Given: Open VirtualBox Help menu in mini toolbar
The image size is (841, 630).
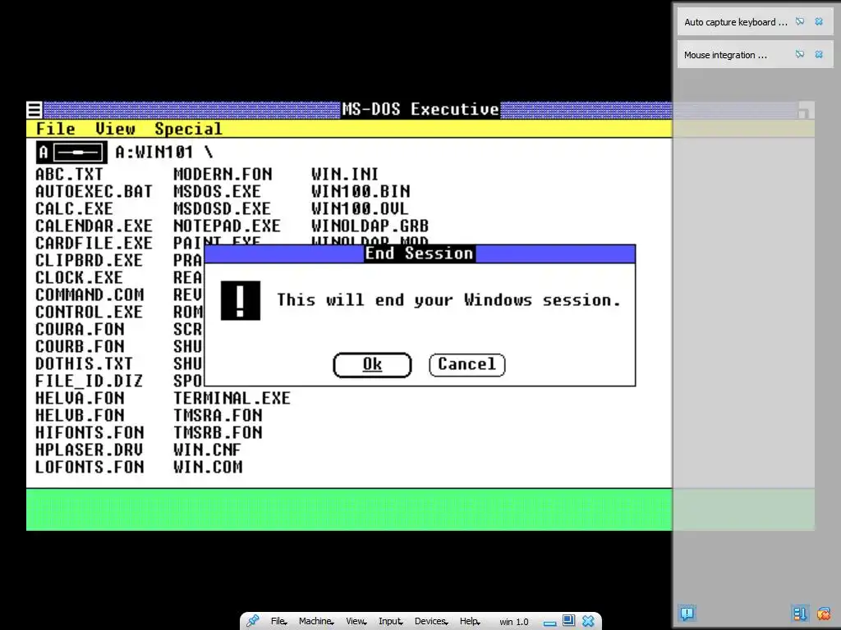Looking at the screenshot, I should [x=469, y=621].
